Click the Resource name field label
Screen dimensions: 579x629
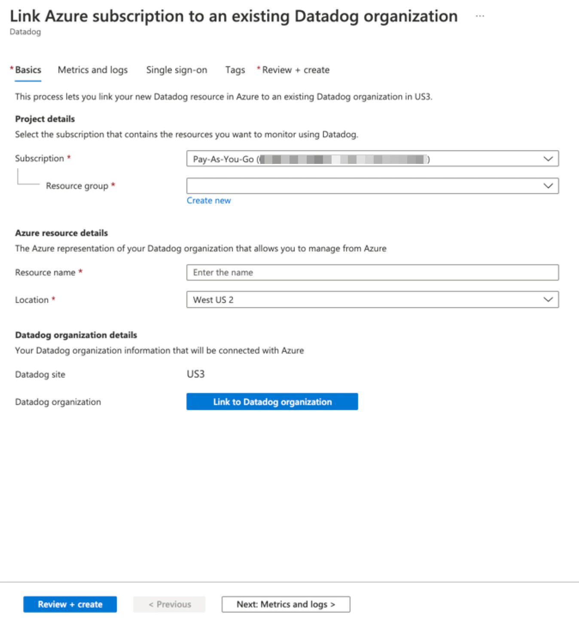coord(45,272)
